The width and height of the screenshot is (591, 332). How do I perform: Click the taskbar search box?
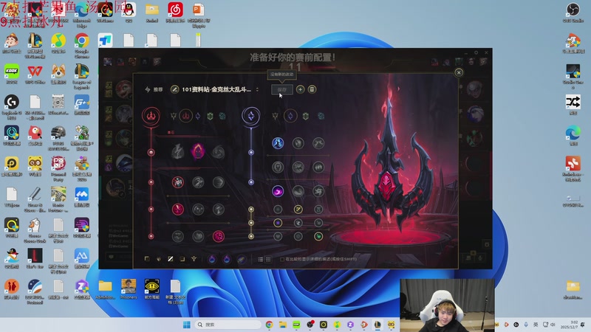228,325
